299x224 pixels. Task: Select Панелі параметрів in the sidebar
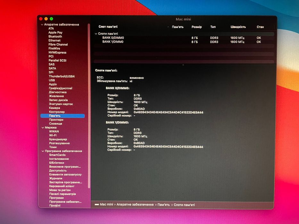(62, 194)
